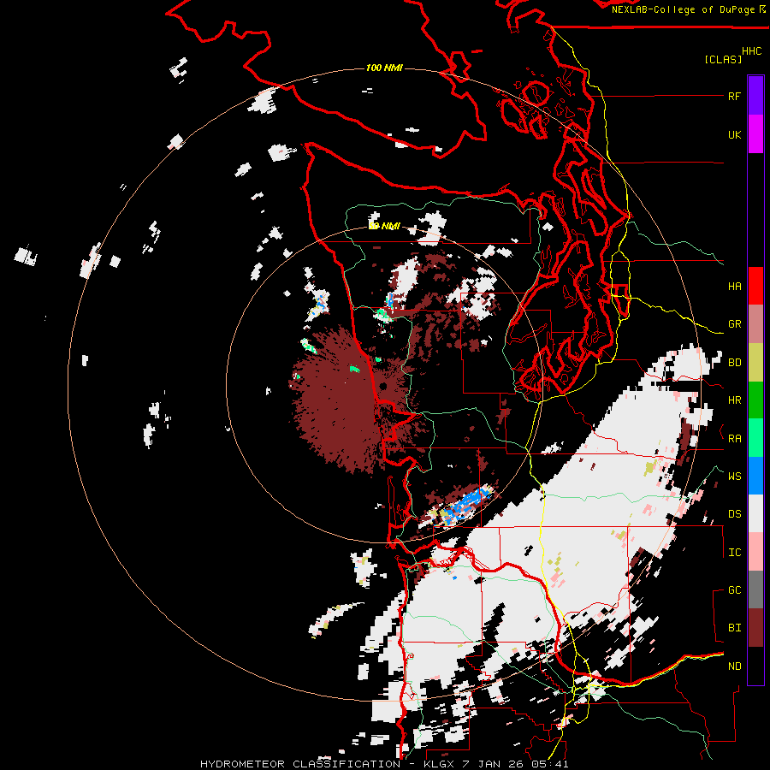Click the [CLAS] units label
This screenshot has width=770, height=770.
point(723,59)
